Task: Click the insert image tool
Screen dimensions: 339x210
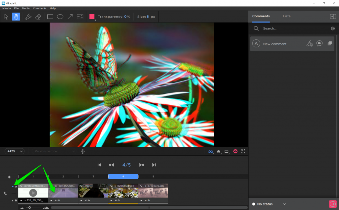Action: pos(80,17)
